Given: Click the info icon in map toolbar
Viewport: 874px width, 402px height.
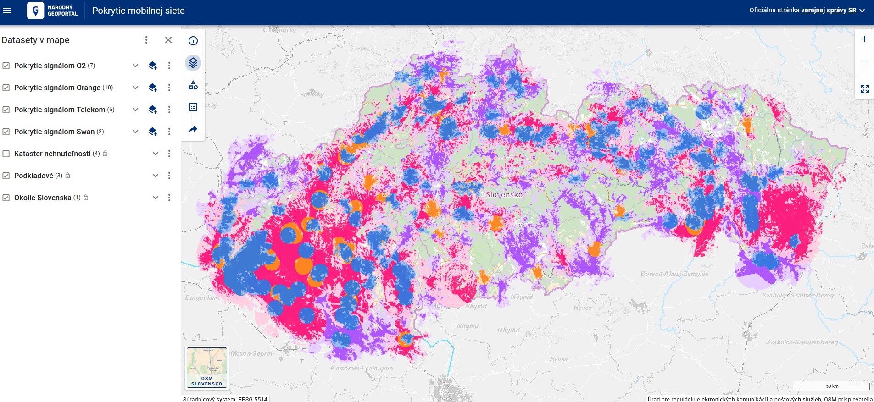Looking at the screenshot, I should 193,41.
